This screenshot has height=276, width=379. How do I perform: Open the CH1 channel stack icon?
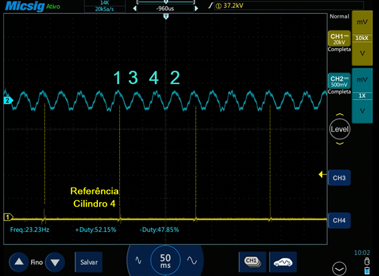(x=252, y=261)
